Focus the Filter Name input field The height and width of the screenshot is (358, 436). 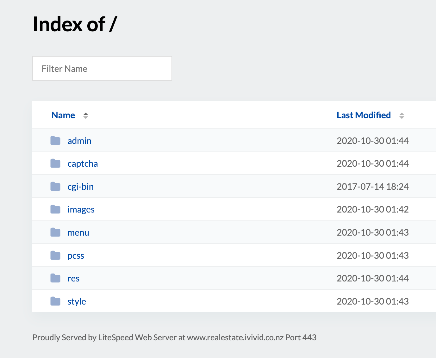tap(102, 69)
